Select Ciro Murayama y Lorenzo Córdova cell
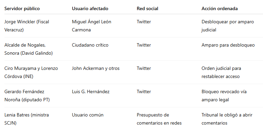The height and width of the screenshot is (132, 263). click(31, 72)
